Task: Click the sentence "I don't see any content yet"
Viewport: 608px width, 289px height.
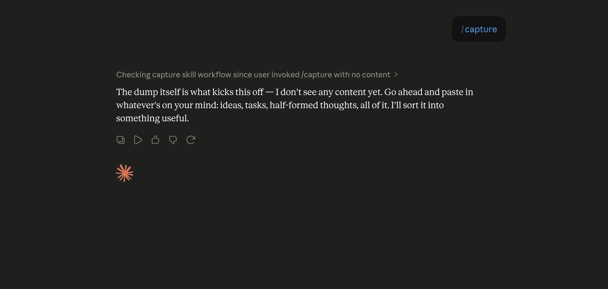Action: (329, 92)
